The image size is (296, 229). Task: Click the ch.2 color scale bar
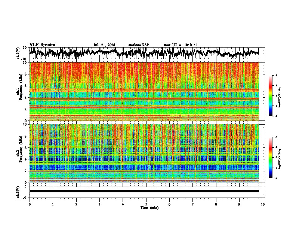(x=271, y=158)
